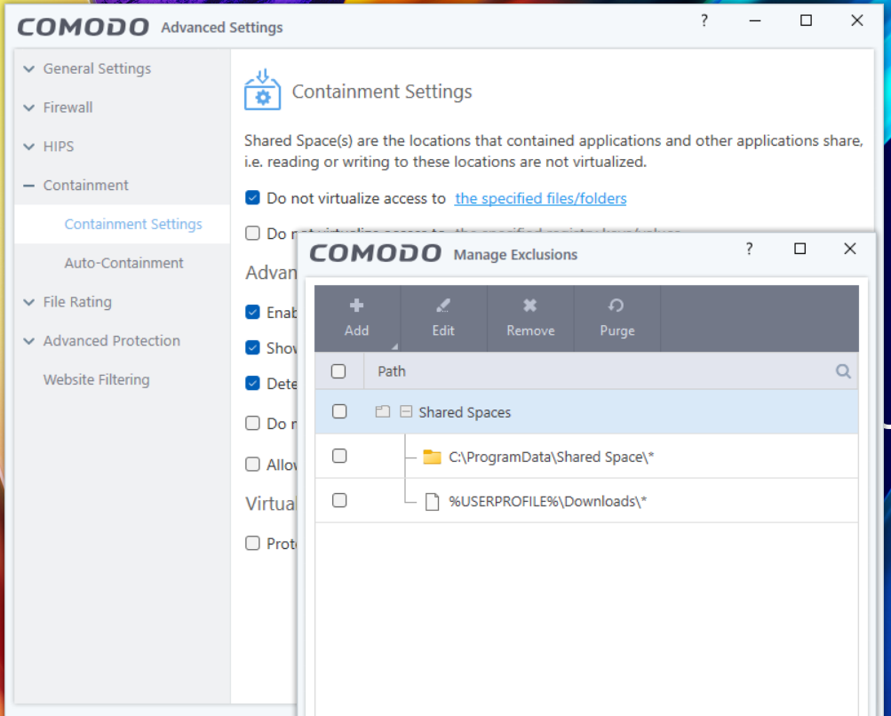
Task: Open the specified files/folders link
Action: pos(540,198)
